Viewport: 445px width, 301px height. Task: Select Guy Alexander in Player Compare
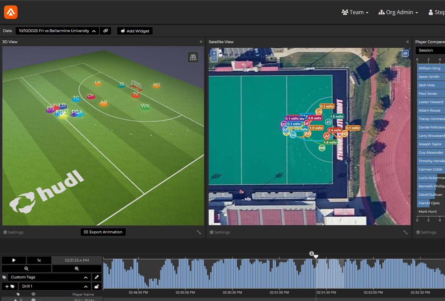430,153
